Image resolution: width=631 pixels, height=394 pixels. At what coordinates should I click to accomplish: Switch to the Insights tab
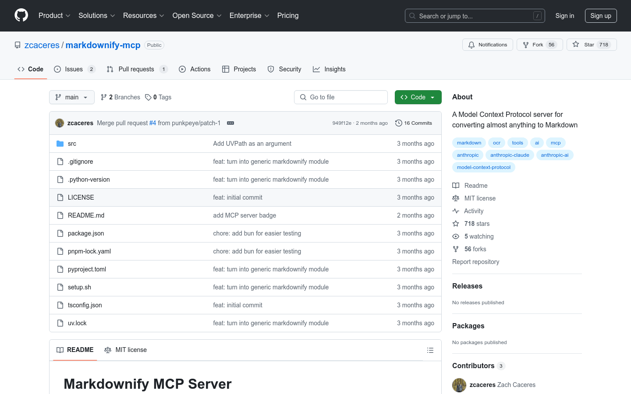[329, 69]
